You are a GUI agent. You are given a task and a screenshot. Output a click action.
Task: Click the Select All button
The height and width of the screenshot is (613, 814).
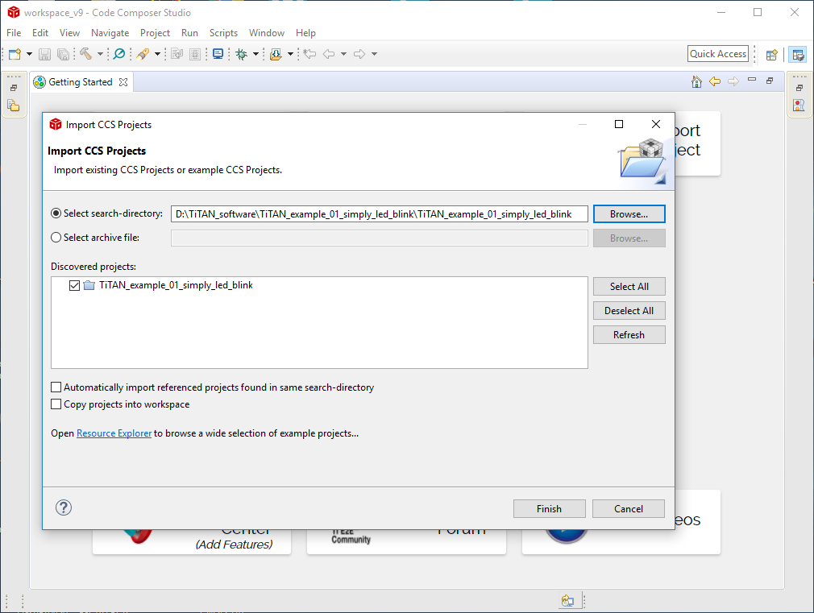point(629,287)
